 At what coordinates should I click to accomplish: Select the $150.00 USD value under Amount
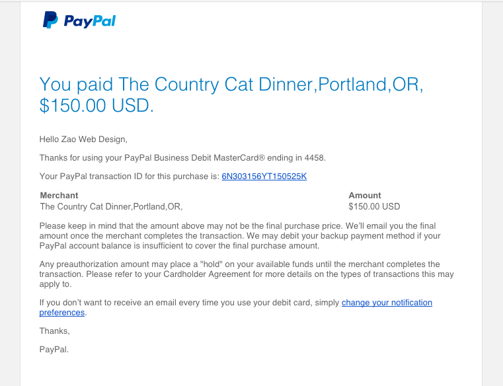coord(374,206)
